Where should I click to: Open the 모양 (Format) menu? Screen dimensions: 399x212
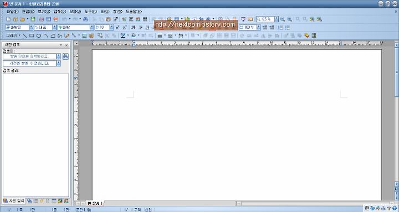tap(75, 12)
